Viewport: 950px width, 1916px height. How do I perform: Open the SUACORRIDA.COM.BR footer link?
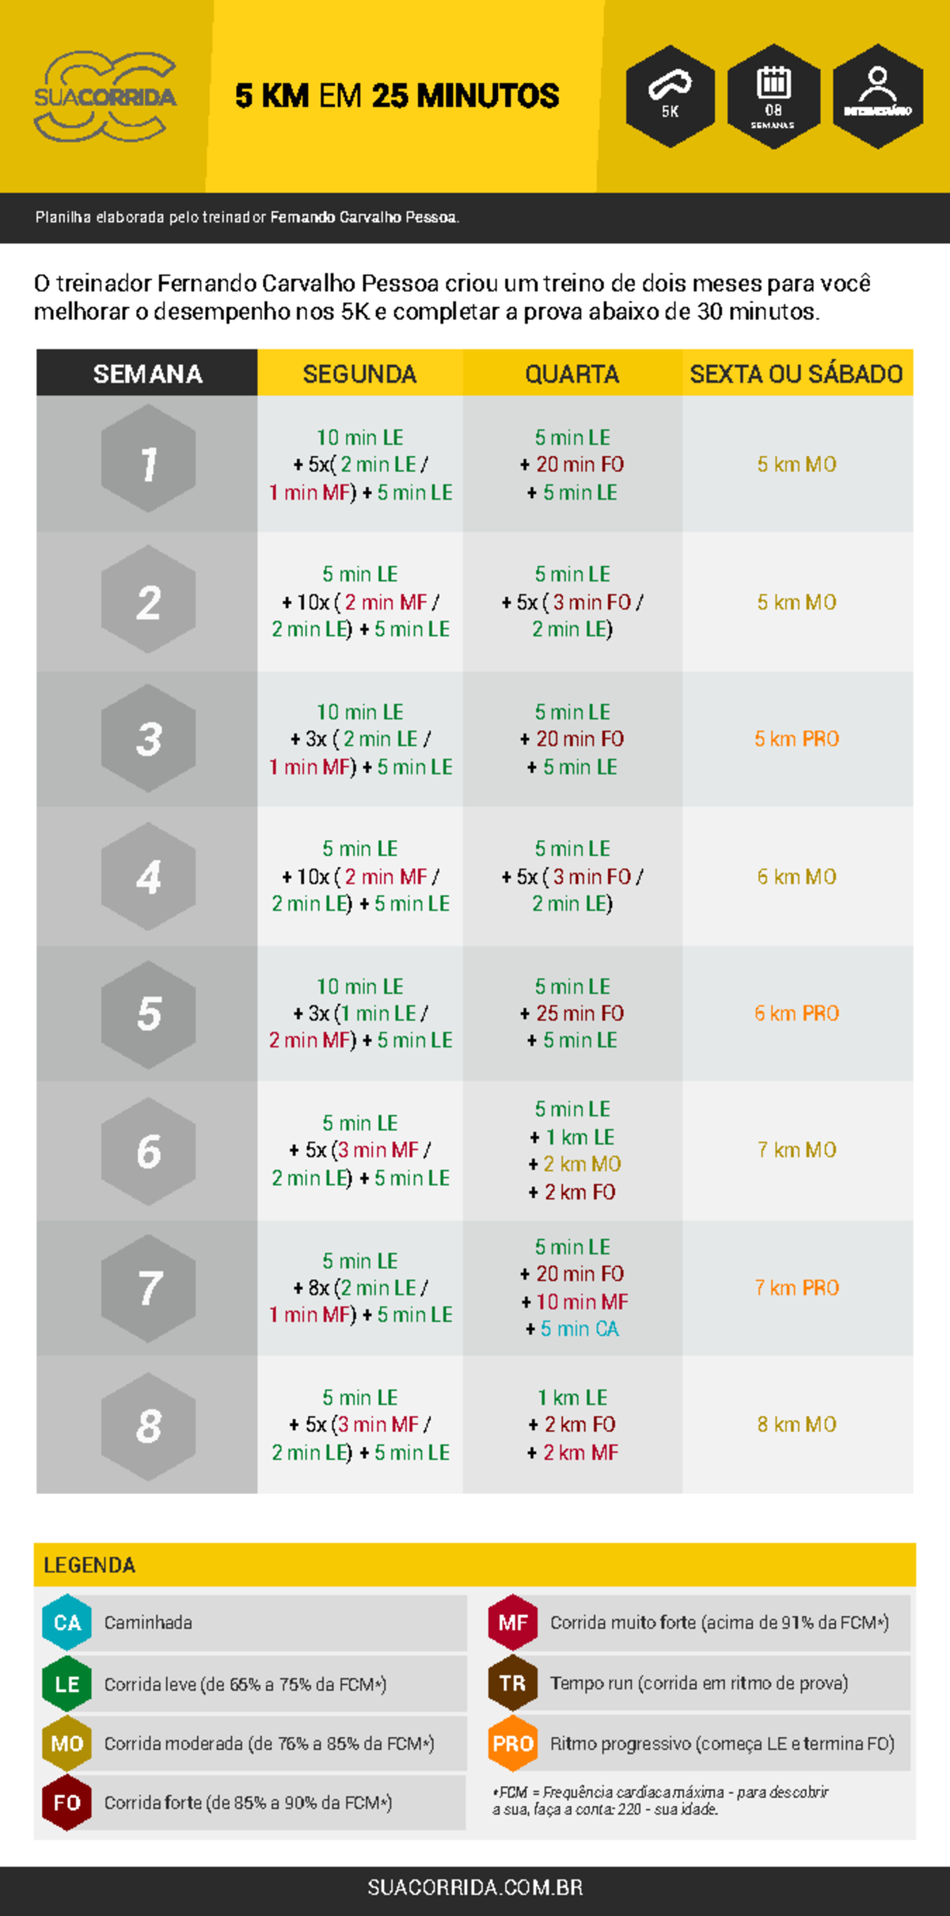coord(475,1887)
